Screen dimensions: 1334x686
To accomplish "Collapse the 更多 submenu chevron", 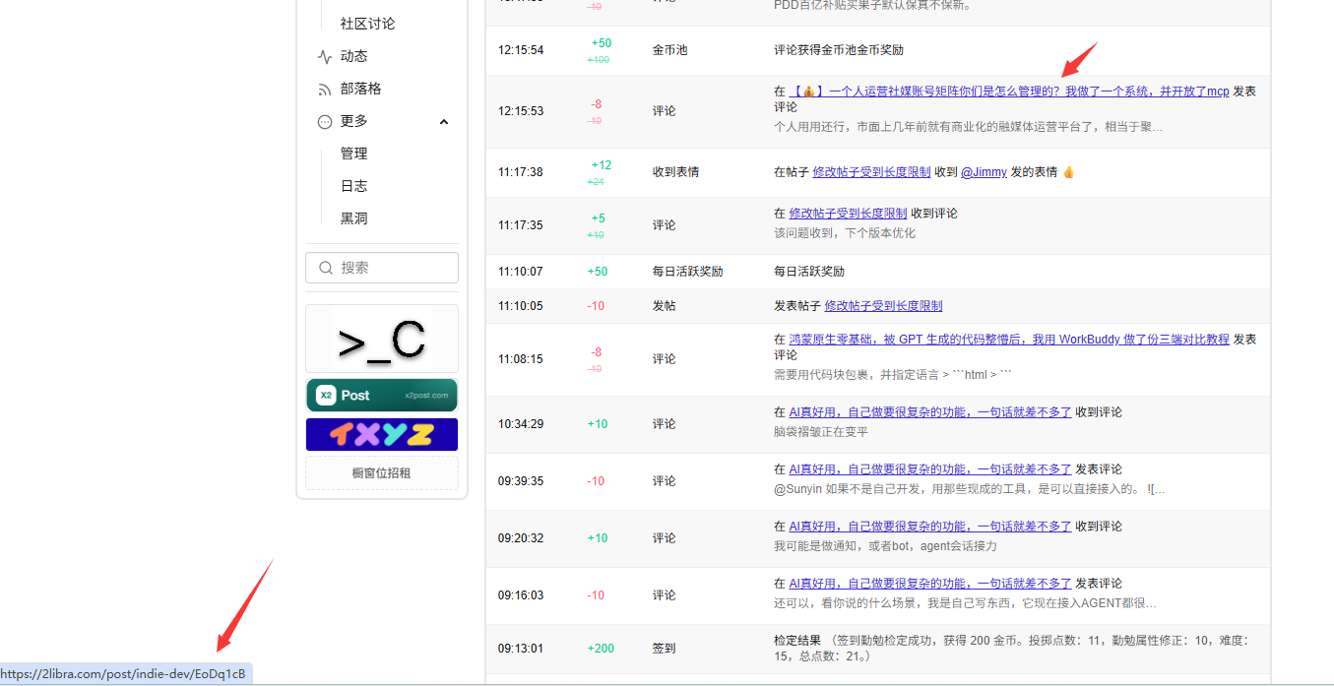I will pyautogui.click(x=444, y=122).
